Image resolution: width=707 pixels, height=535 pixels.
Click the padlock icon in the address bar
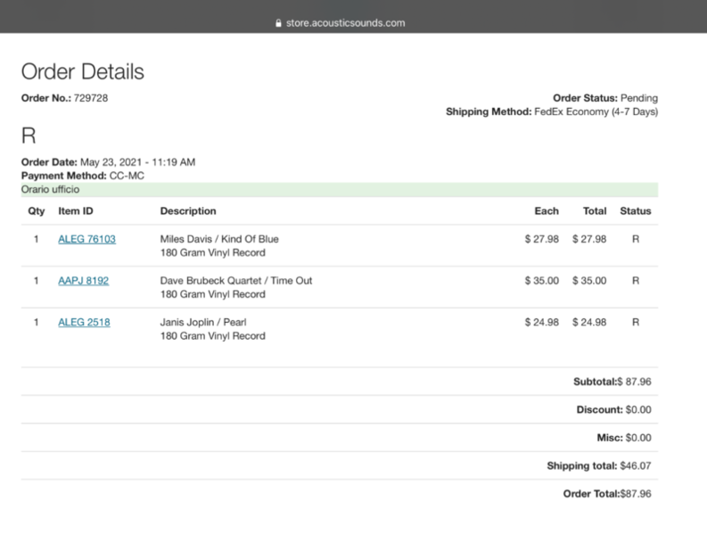click(x=279, y=22)
